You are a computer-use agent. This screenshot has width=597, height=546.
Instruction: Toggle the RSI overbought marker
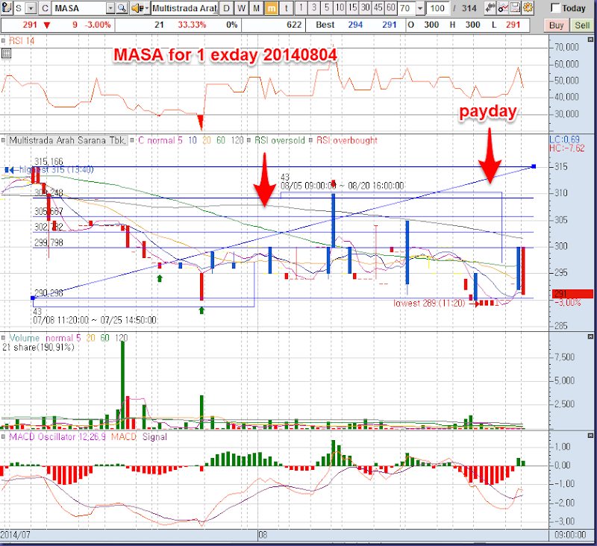pos(310,140)
